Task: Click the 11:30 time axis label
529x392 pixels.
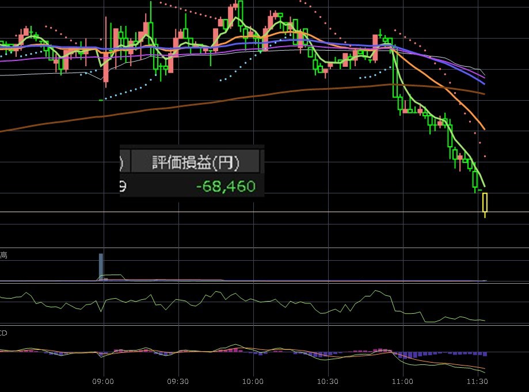Action: tap(477, 381)
